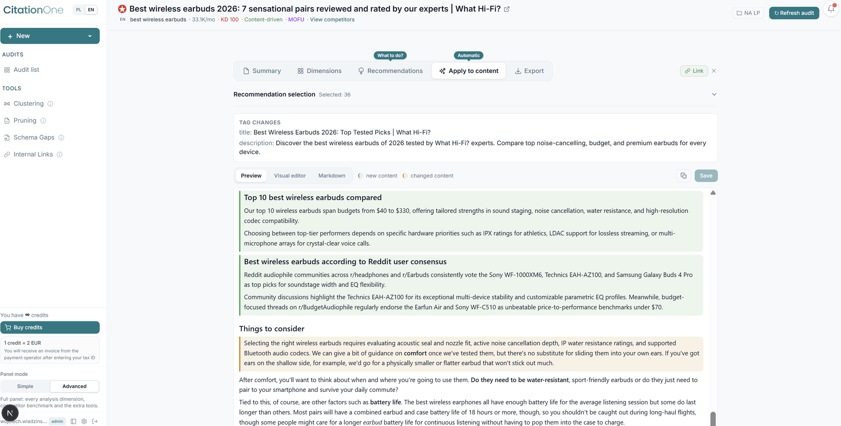841x426 pixels.
Task: Click the round N avatar badge
Action: pos(10,413)
